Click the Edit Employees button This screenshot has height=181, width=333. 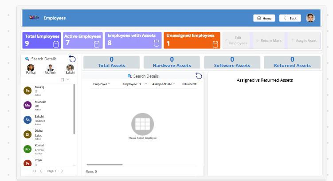pyautogui.click(x=236, y=40)
